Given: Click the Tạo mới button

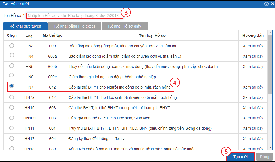Looking at the screenshot, I should click(x=240, y=157).
